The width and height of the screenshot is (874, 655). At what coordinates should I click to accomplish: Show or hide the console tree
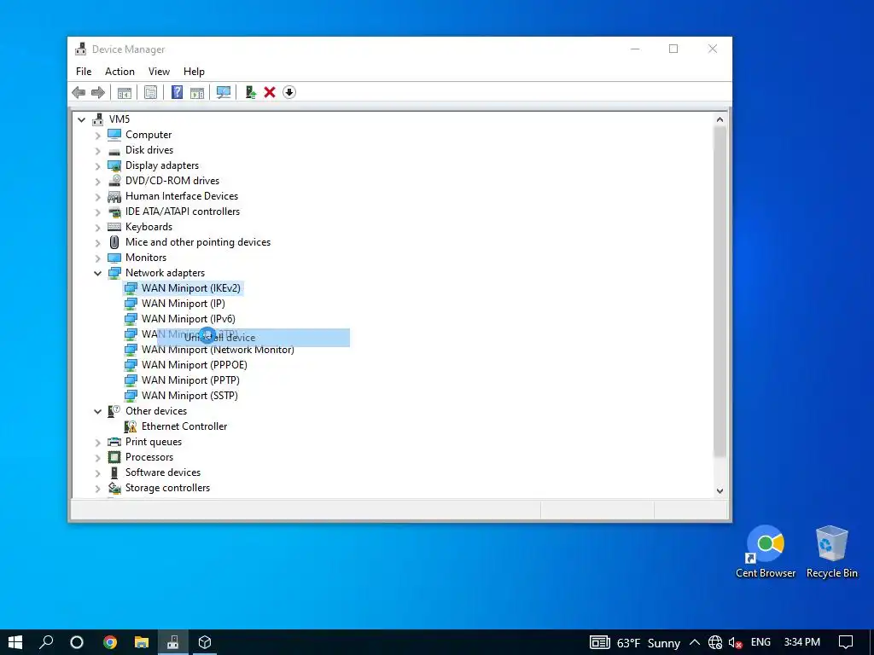[x=125, y=92]
